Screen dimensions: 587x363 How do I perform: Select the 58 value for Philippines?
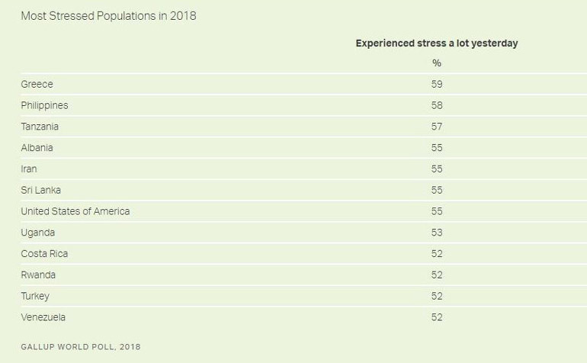437,105
